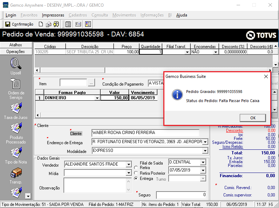
Task: Click the Operações button
Action: (16, 52)
